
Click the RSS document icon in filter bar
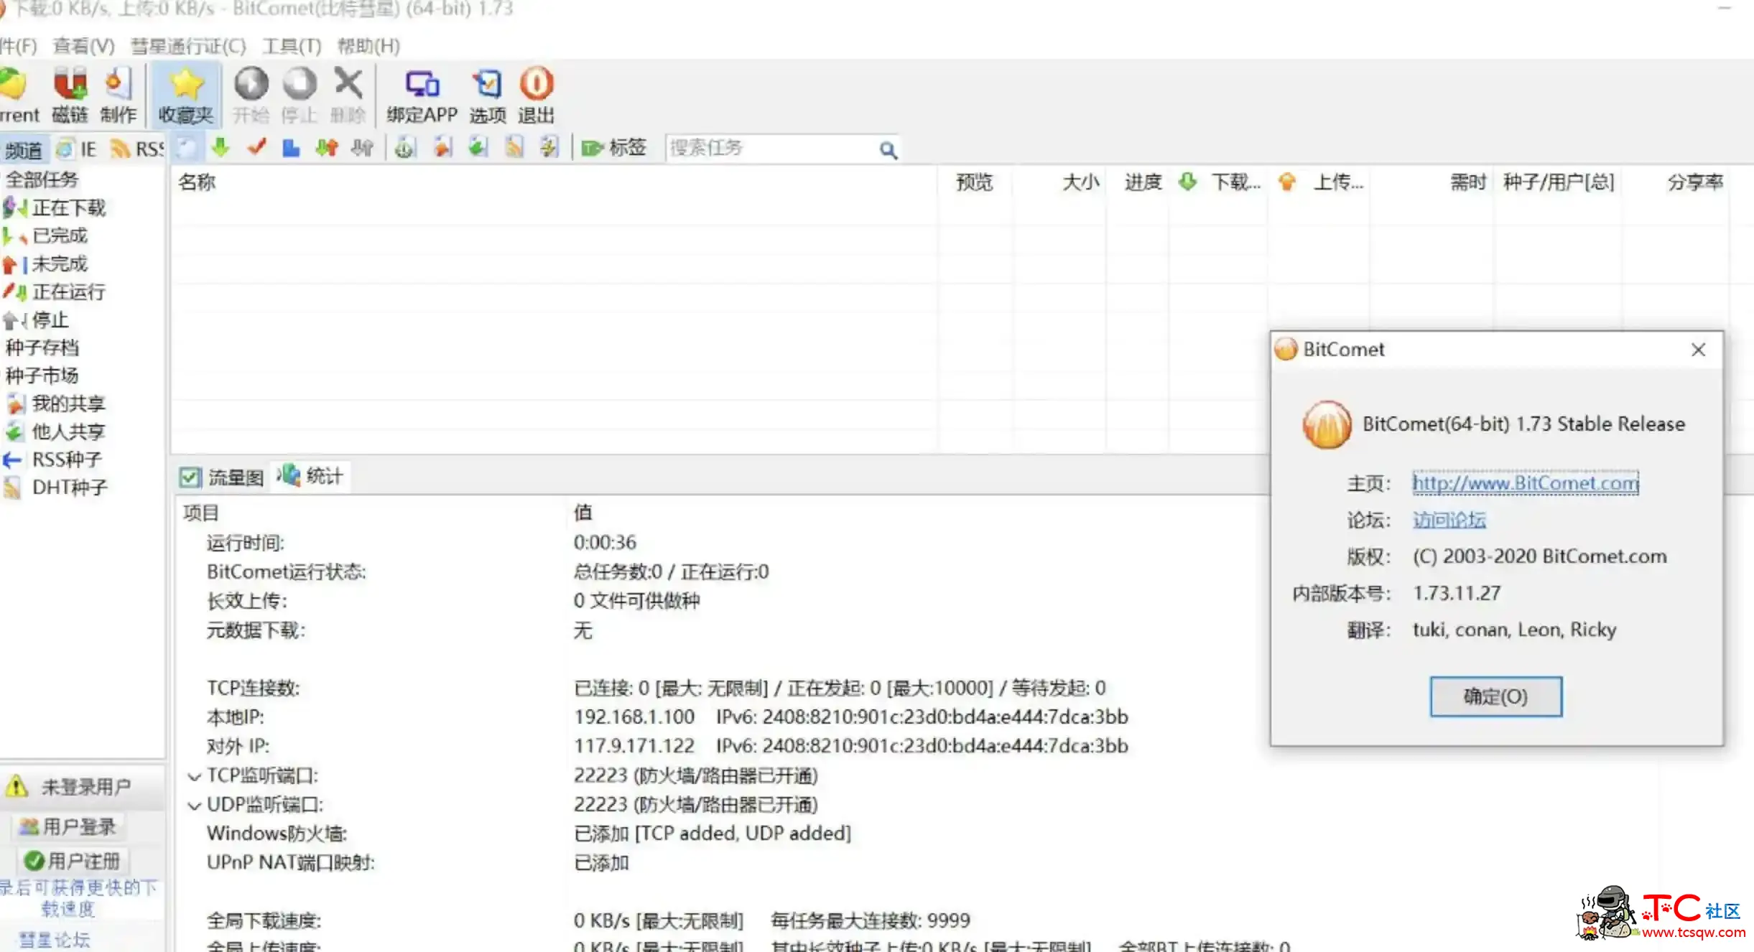click(x=514, y=147)
